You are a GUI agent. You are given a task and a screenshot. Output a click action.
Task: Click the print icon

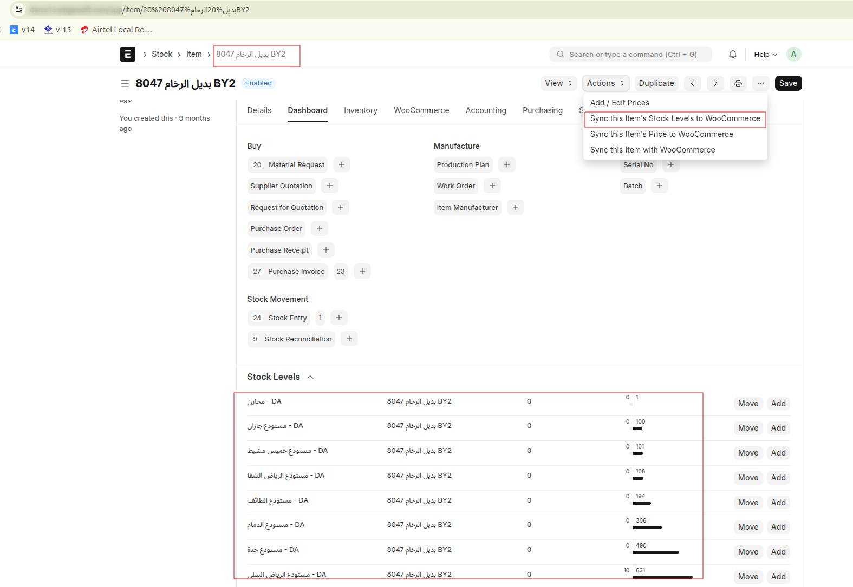pyautogui.click(x=738, y=83)
